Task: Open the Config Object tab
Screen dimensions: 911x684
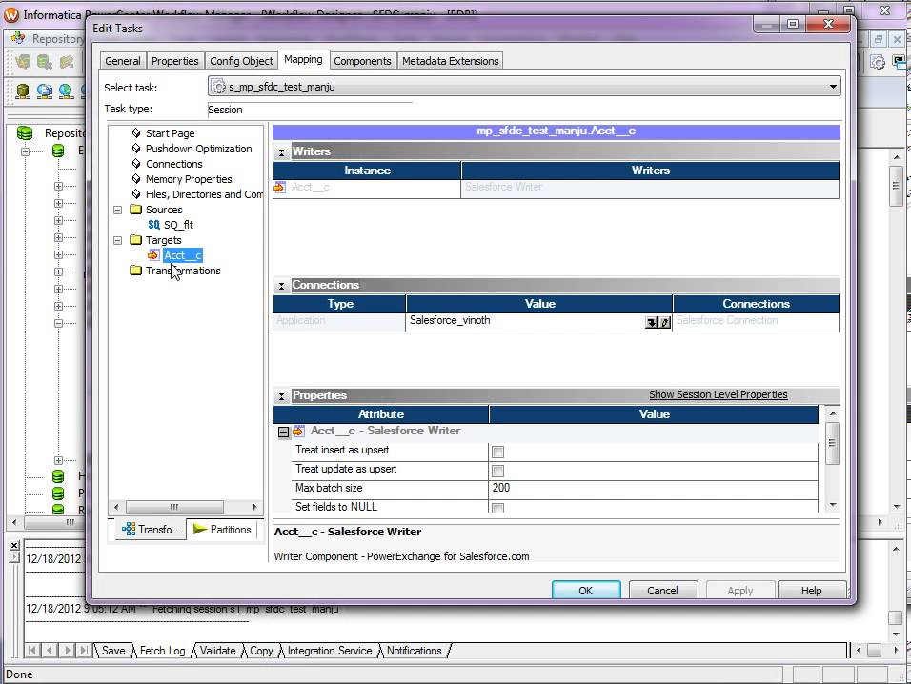Action: (241, 61)
